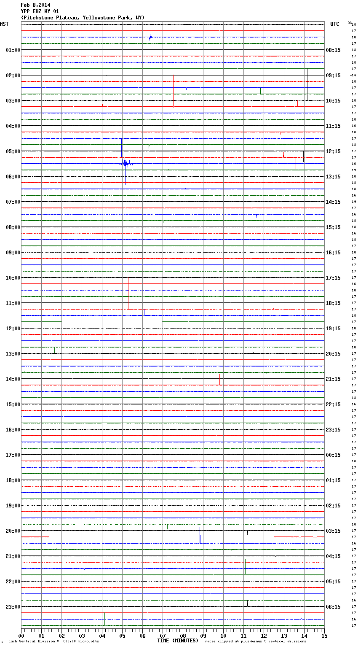The height and width of the screenshot is (647, 358).
Task: Click the 12:15 UTC time label
Action: click(333, 151)
